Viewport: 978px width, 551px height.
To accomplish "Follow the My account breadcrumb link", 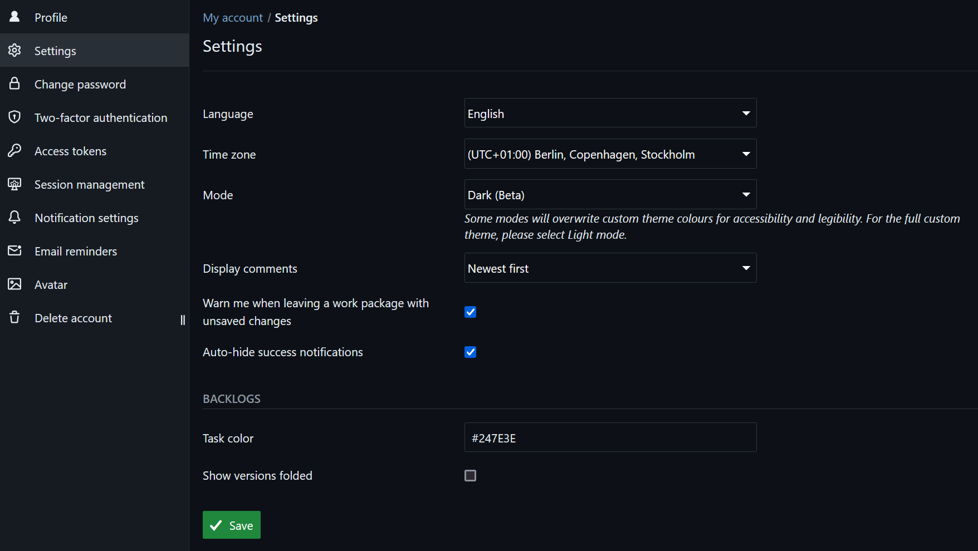I will 232,18.
